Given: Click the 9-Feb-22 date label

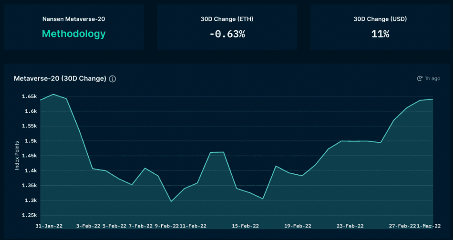Looking at the screenshot, I should pyautogui.click(x=167, y=226).
